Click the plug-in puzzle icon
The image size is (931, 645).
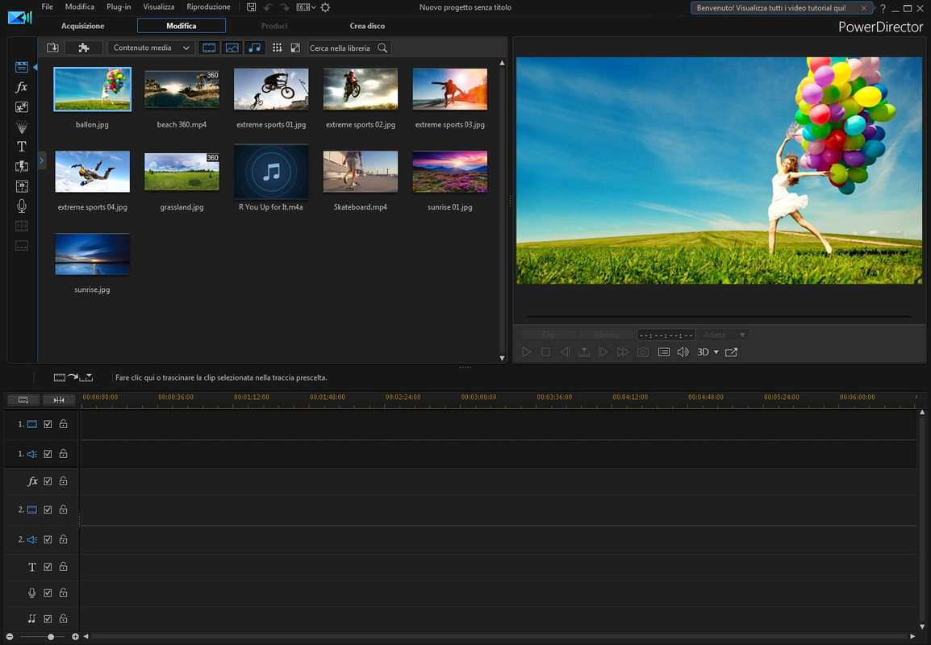click(x=84, y=48)
